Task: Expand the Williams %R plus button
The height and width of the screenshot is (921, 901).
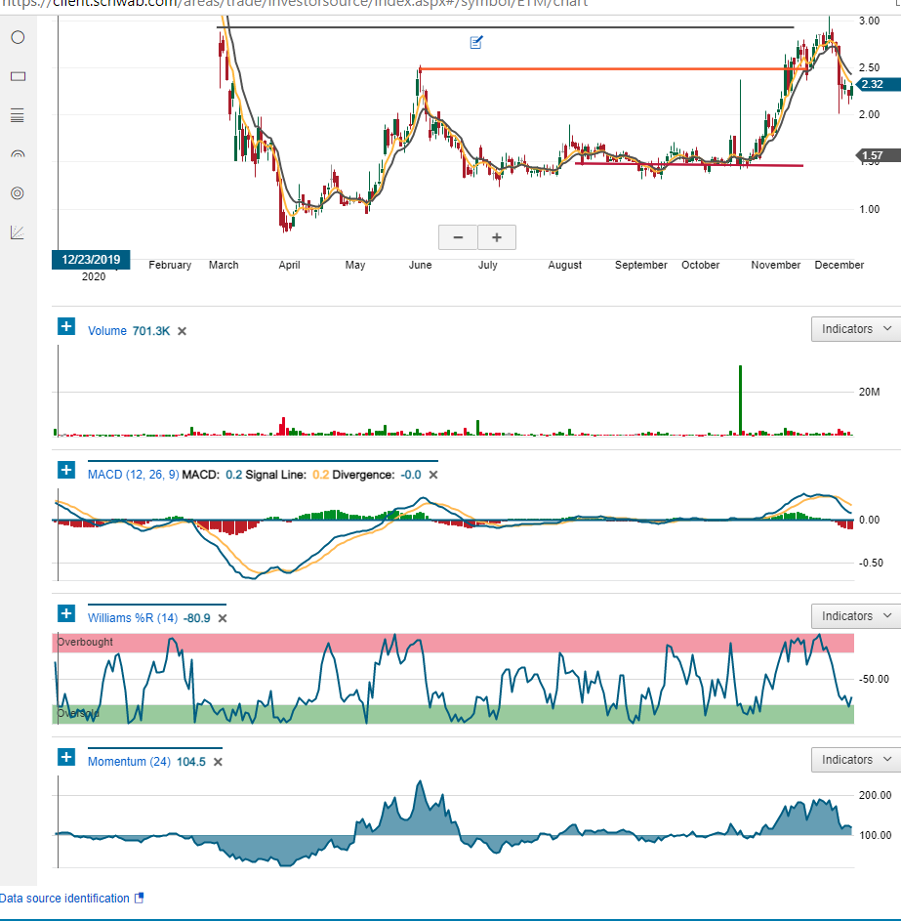Action: tap(66, 613)
